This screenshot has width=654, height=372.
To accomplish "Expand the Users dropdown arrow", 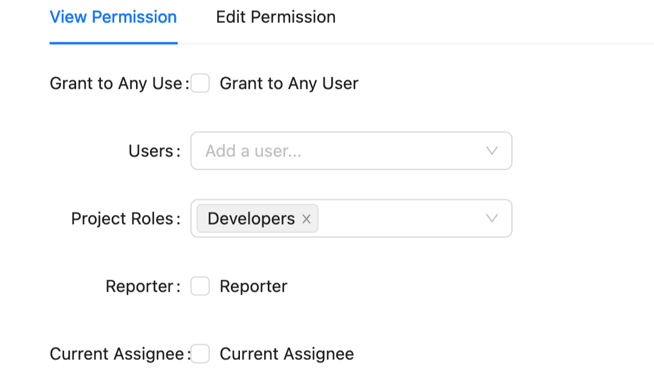I will [492, 151].
